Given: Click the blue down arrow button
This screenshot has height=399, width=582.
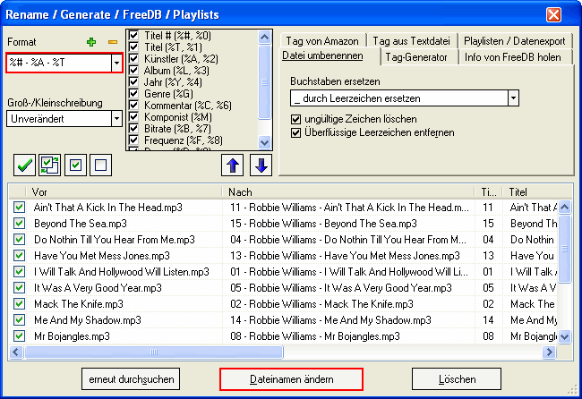Looking at the screenshot, I should tap(261, 165).
